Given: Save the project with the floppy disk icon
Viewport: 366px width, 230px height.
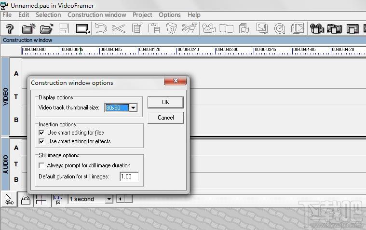Looking at the screenshot, I should point(64,29).
